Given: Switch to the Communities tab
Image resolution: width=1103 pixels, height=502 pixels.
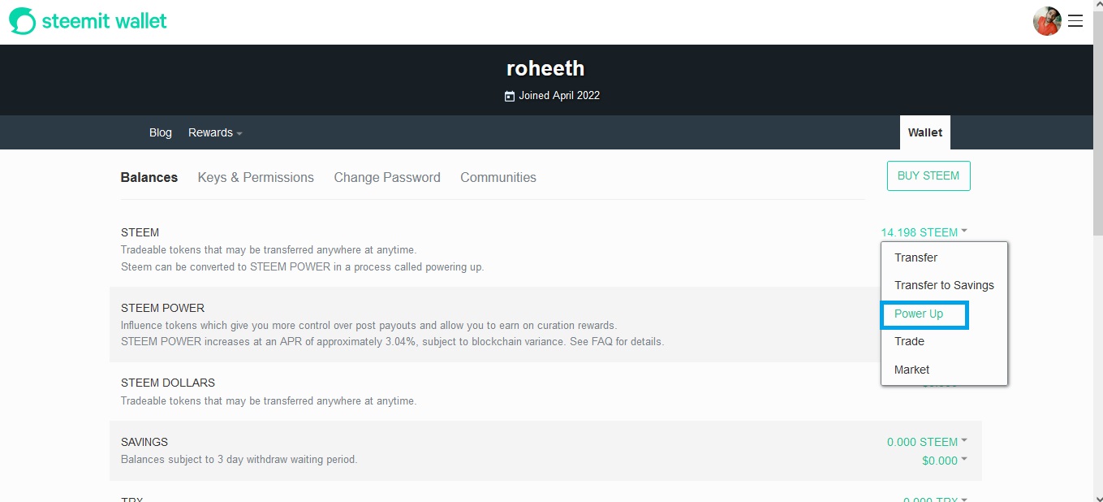Looking at the screenshot, I should [x=498, y=177].
